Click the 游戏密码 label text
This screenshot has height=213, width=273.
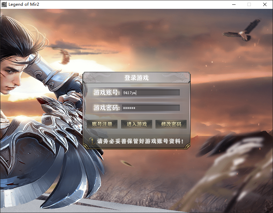(x=107, y=108)
